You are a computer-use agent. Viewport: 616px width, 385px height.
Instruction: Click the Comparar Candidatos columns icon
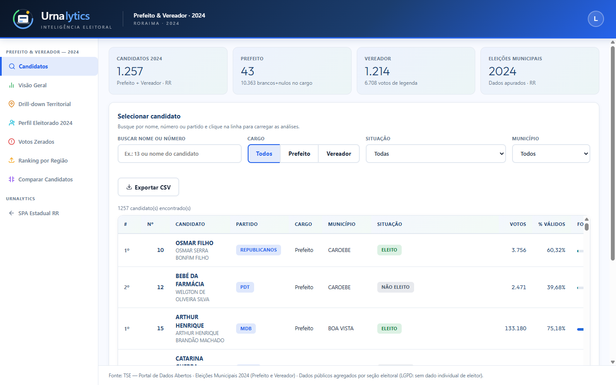click(x=12, y=179)
